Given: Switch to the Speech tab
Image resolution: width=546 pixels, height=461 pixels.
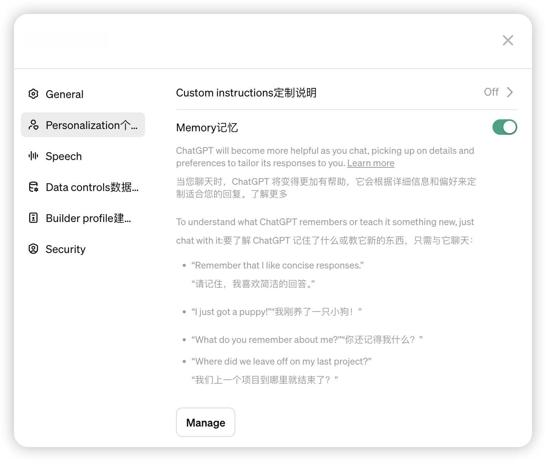Looking at the screenshot, I should pyautogui.click(x=83, y=156).
